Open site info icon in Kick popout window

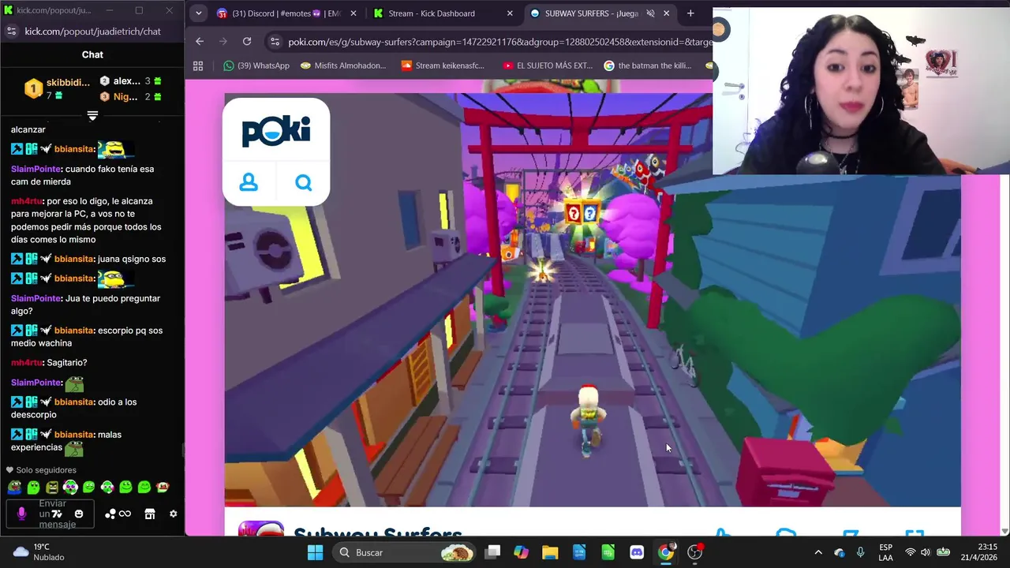(11, 31)
